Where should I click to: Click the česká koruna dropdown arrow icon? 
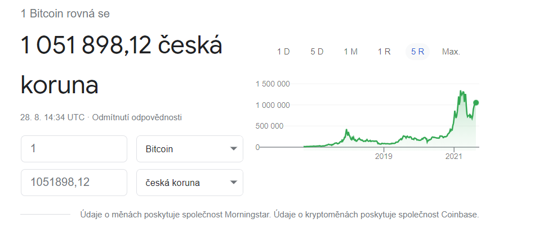tap(233, 183)
